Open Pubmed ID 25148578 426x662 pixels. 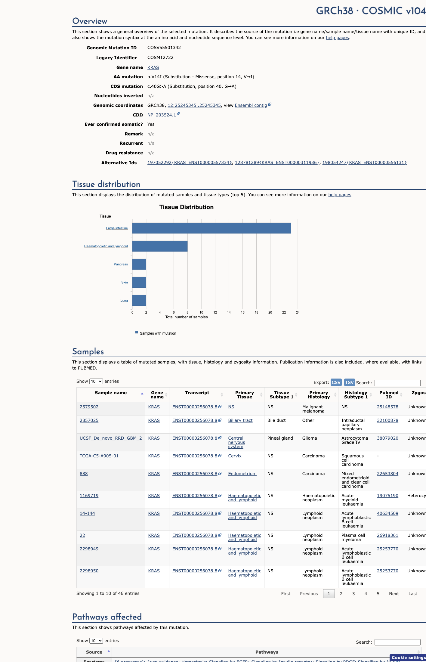[x=387, y=407]
